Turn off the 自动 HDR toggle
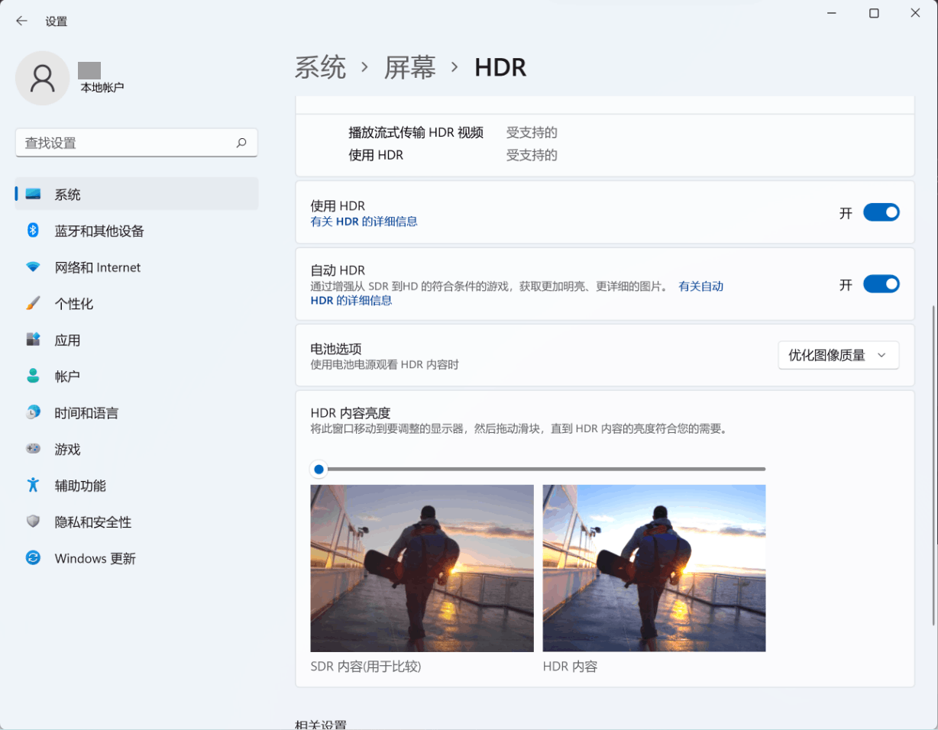Screen dimensions: 938x730 coord(881,284)
